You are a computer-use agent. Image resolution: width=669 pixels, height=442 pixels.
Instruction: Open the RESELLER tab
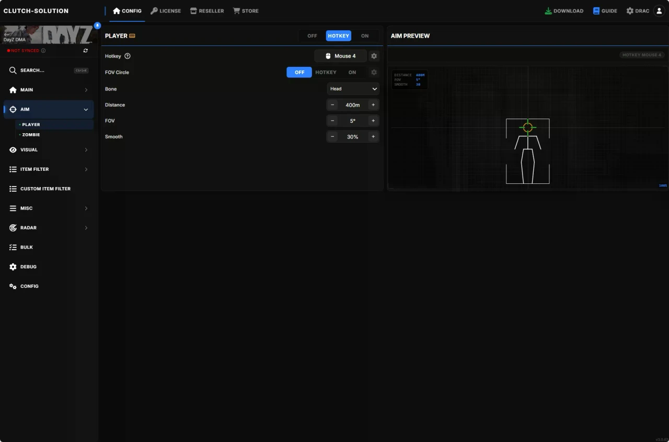pos(207,10)
